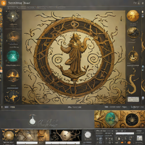Choose the shiny golden sphere in right panel
The image size is (145, 145).
pos(133,16)
